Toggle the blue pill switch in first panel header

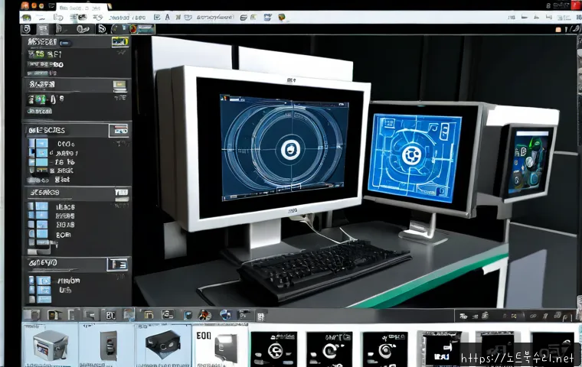pyautogui.click(x=65, y=44)
